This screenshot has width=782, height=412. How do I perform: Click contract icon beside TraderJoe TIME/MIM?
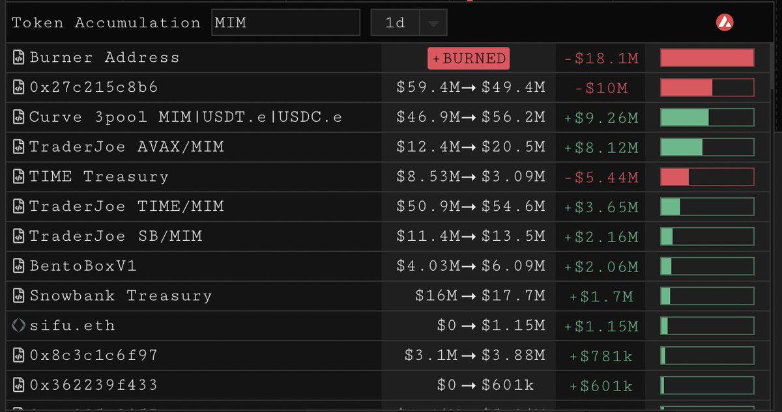coord(19,207)
